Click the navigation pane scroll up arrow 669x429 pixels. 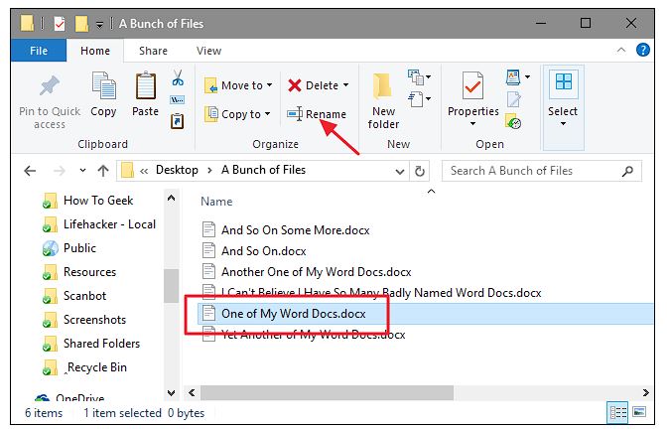(171, 198)
